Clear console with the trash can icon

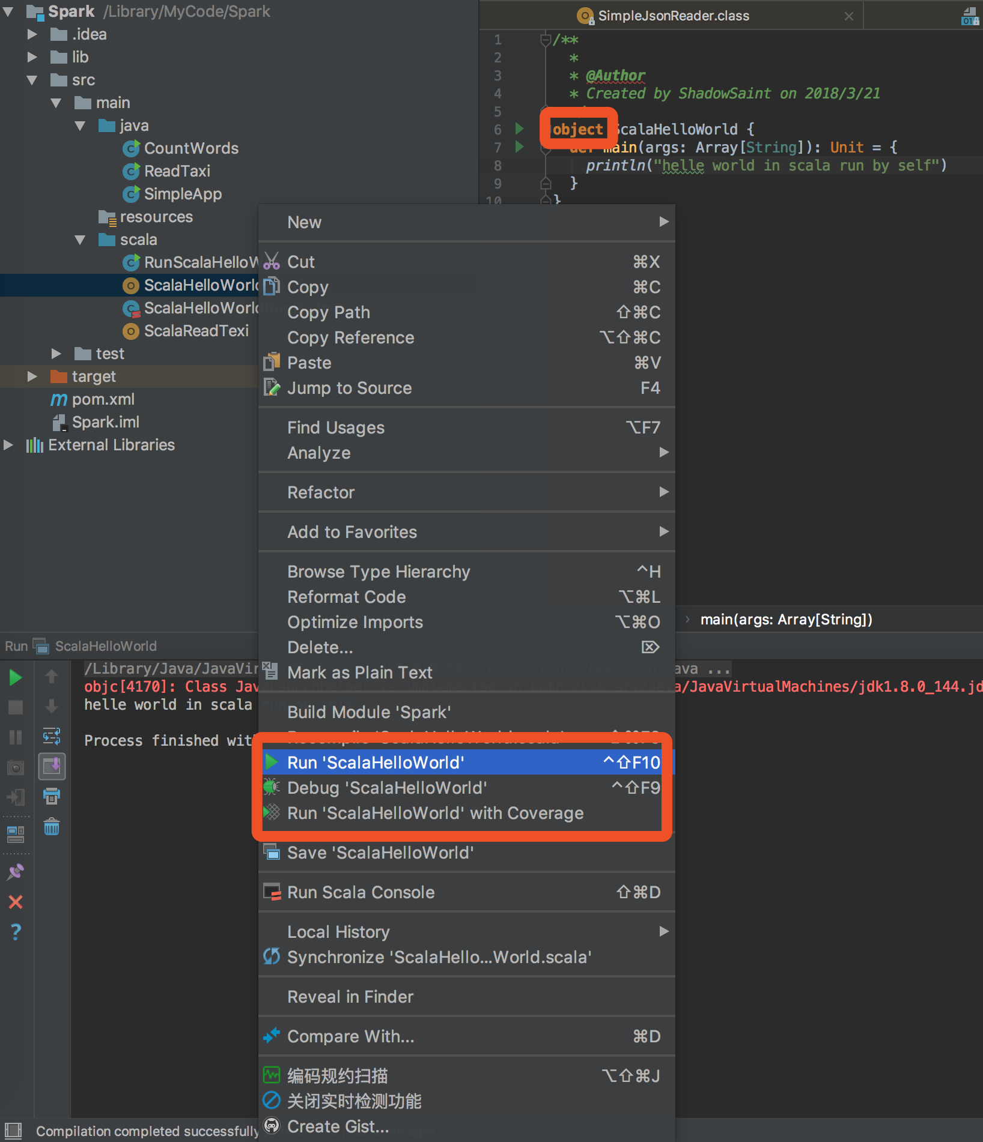coord(52,827)
